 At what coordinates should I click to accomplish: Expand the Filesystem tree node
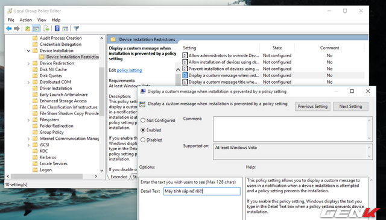tap(28, 120)
